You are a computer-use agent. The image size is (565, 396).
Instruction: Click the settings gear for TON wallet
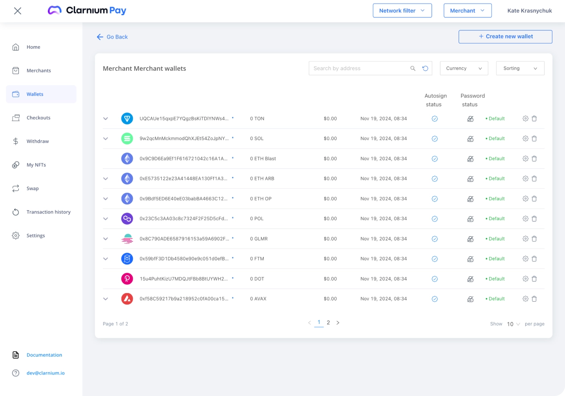coord(525,119)
